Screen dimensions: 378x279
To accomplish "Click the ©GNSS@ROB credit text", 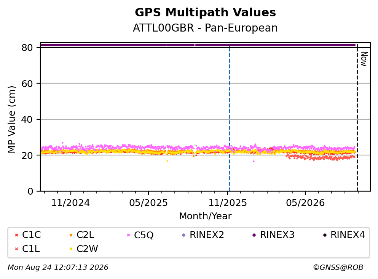I will (x=338, y=268).
